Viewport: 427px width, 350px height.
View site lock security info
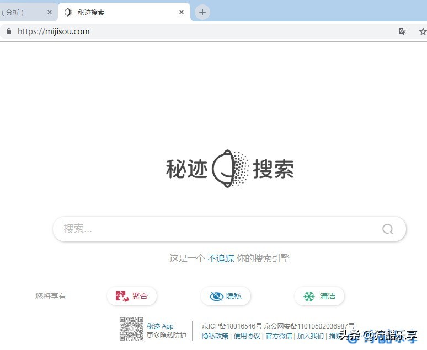tap(9, 31)
